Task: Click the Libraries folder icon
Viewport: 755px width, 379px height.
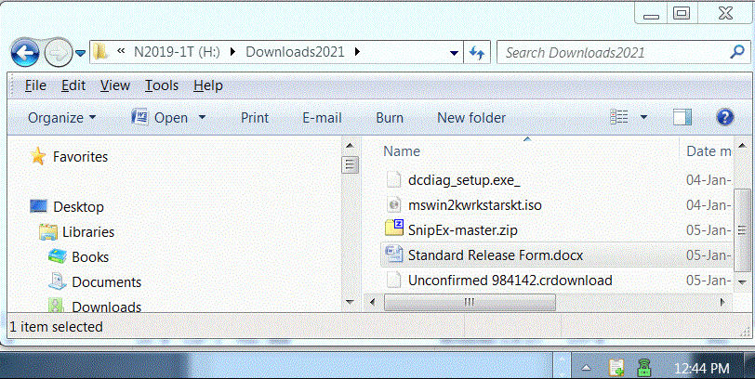Action: [48, 232]
